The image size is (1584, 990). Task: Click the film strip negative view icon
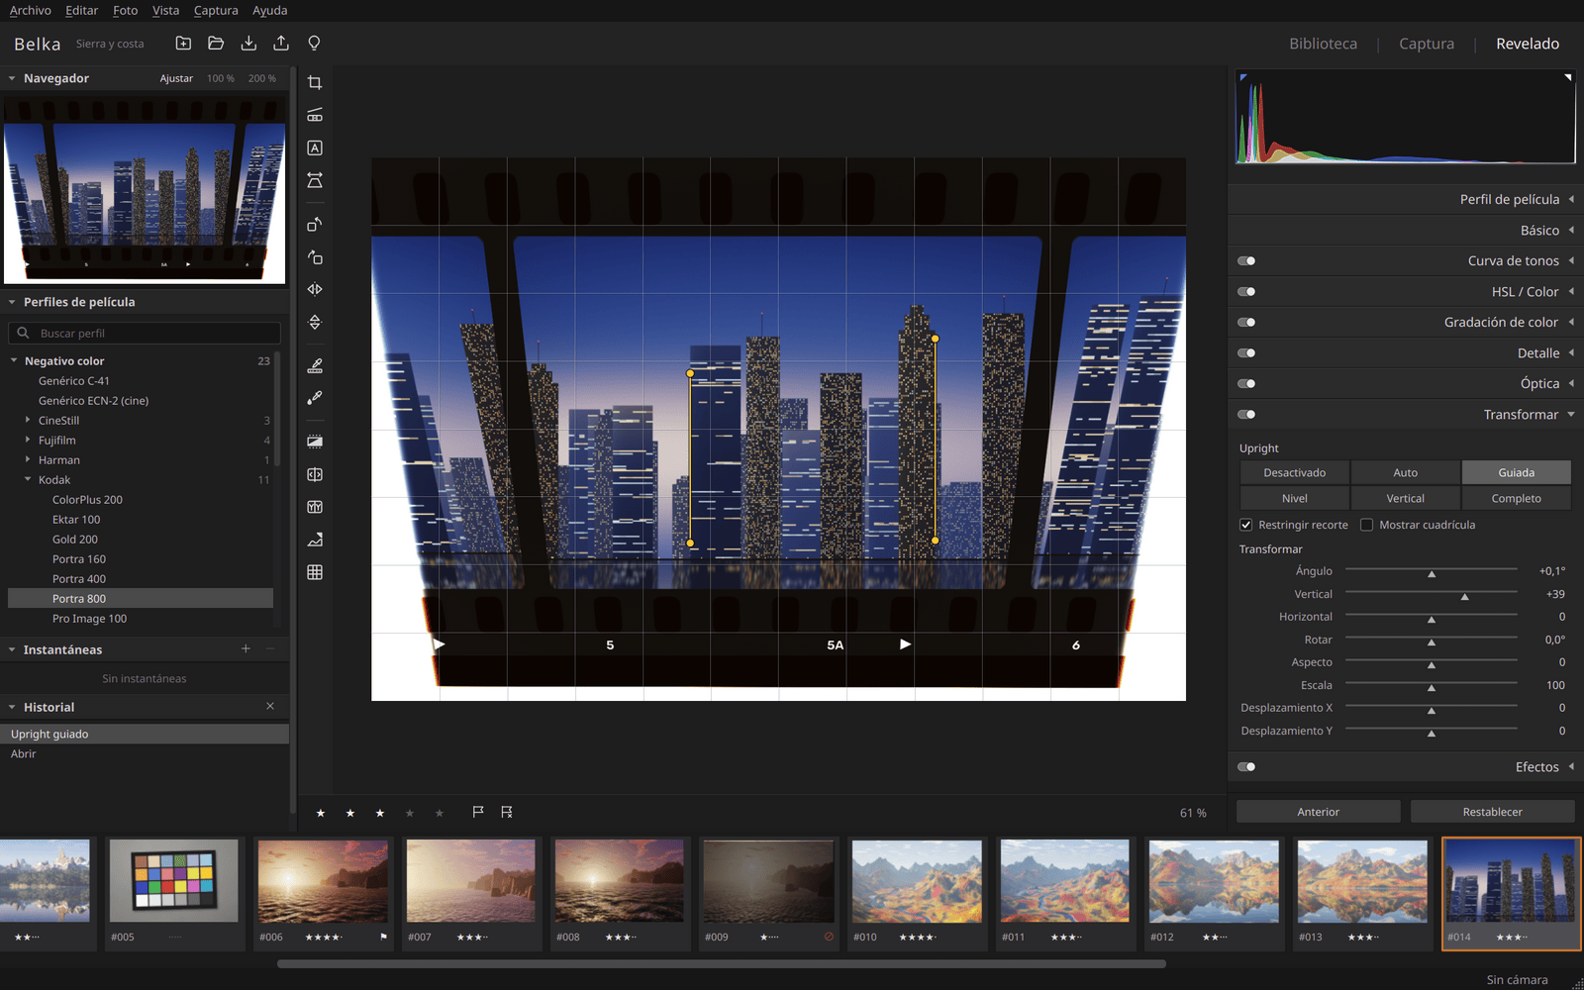coord(315,442)
